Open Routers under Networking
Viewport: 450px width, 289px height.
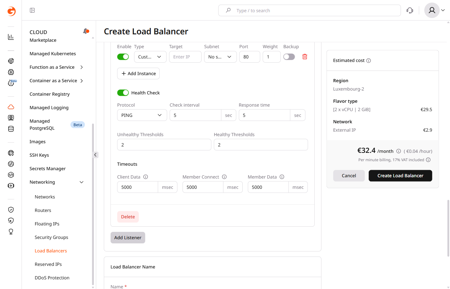click(x=43, y=210)
